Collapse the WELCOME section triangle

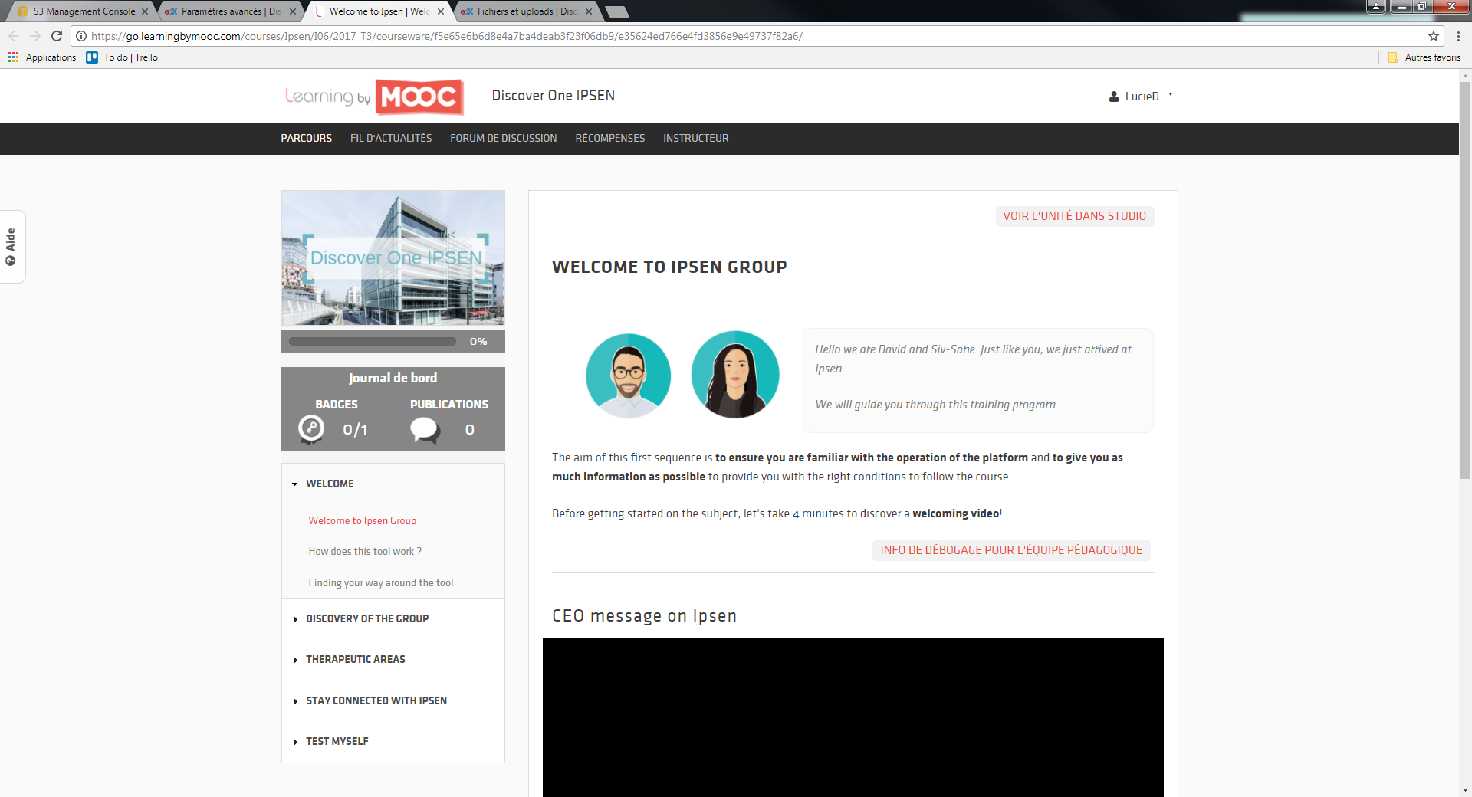[294, 484]
